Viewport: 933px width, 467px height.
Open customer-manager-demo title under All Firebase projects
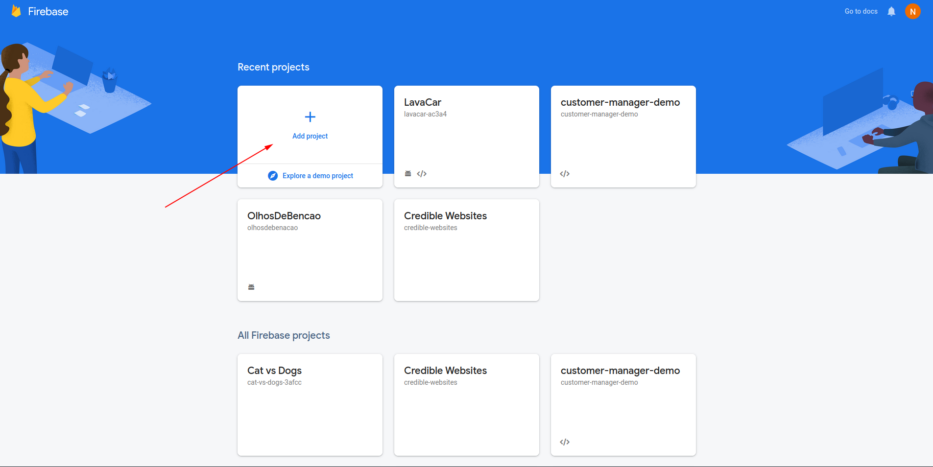(x=620, y=371)
